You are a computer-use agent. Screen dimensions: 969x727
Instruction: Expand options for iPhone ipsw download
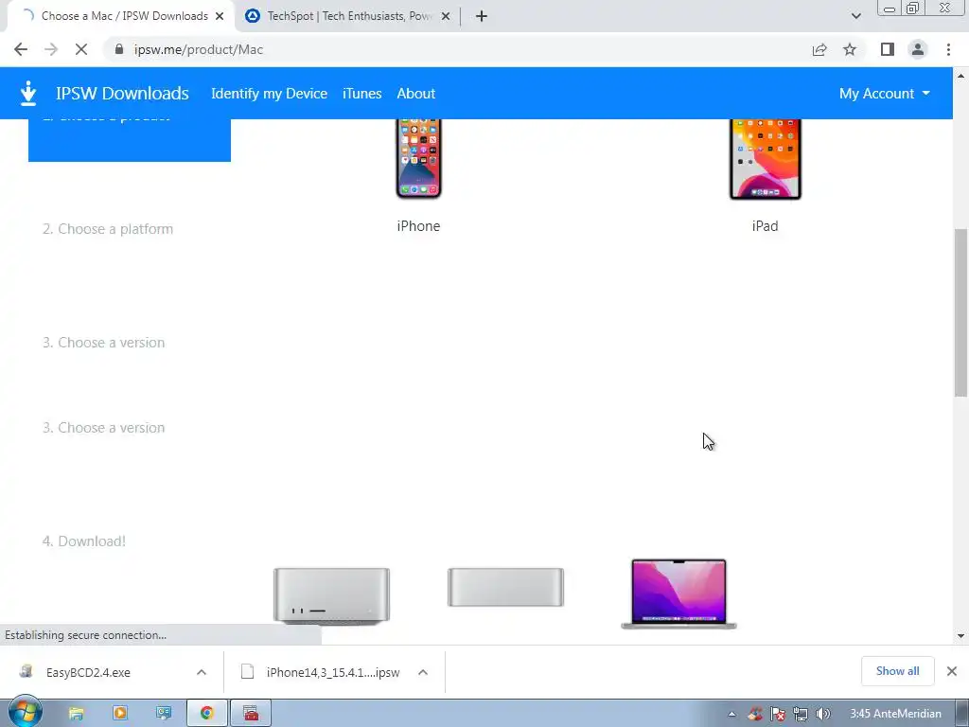423,672
